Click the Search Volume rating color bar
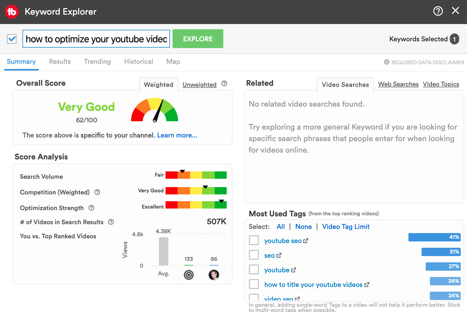The height and width of the screenshot is (312, 467). coord(196,175)
